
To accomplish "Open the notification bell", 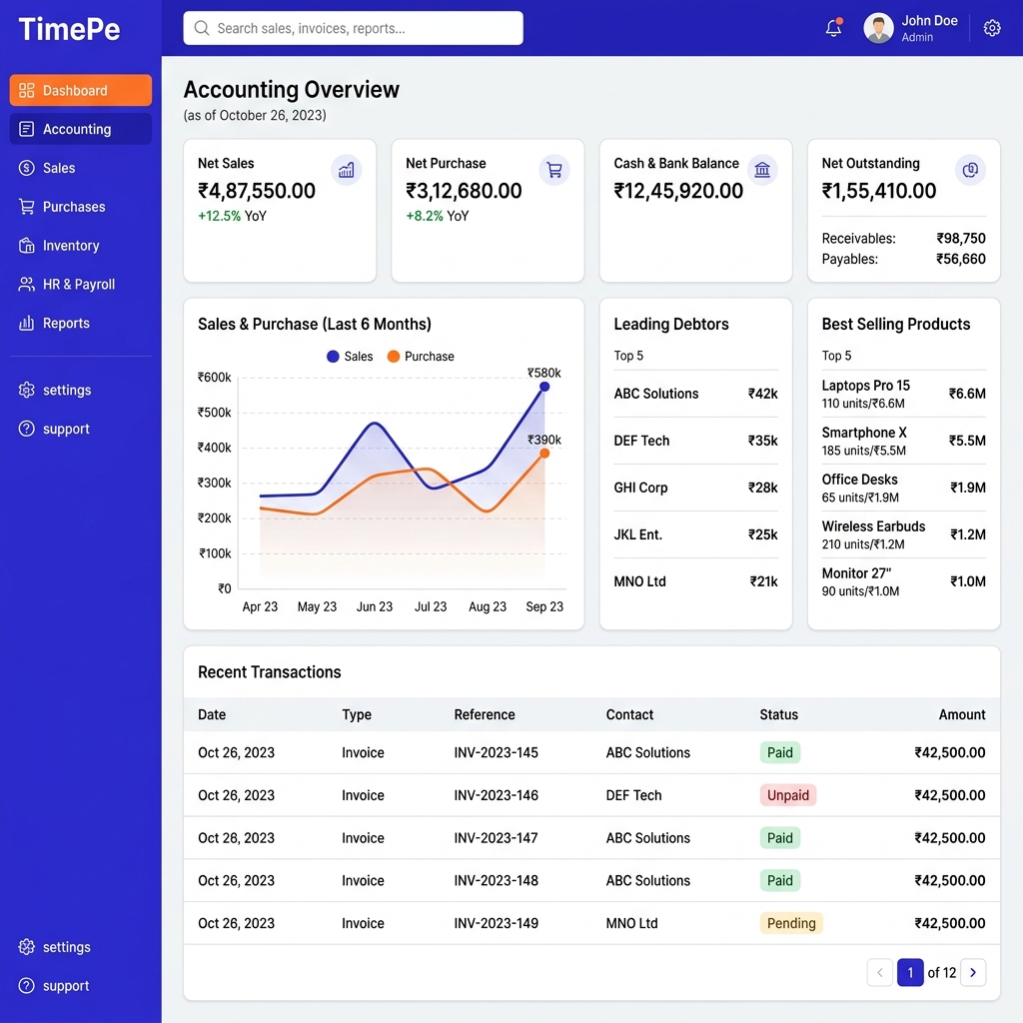I will point(833,28).
